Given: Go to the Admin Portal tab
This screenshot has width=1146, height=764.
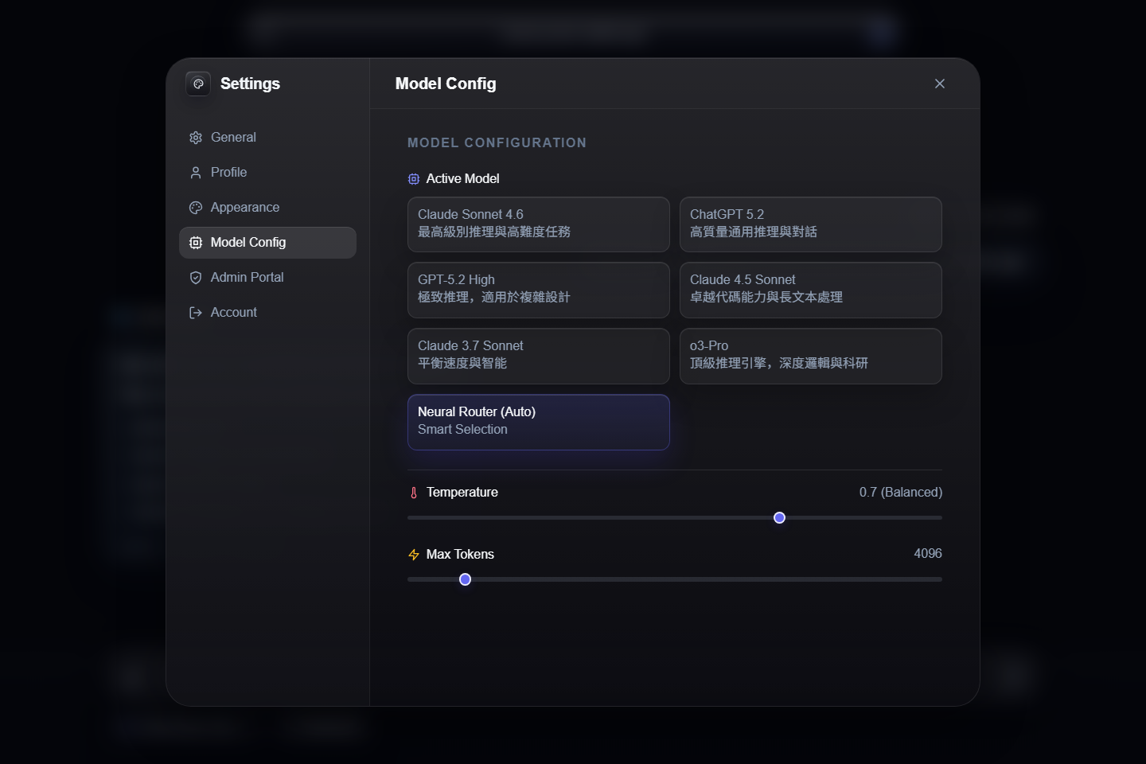Looking at the screenshot, I should coord(267,278).
